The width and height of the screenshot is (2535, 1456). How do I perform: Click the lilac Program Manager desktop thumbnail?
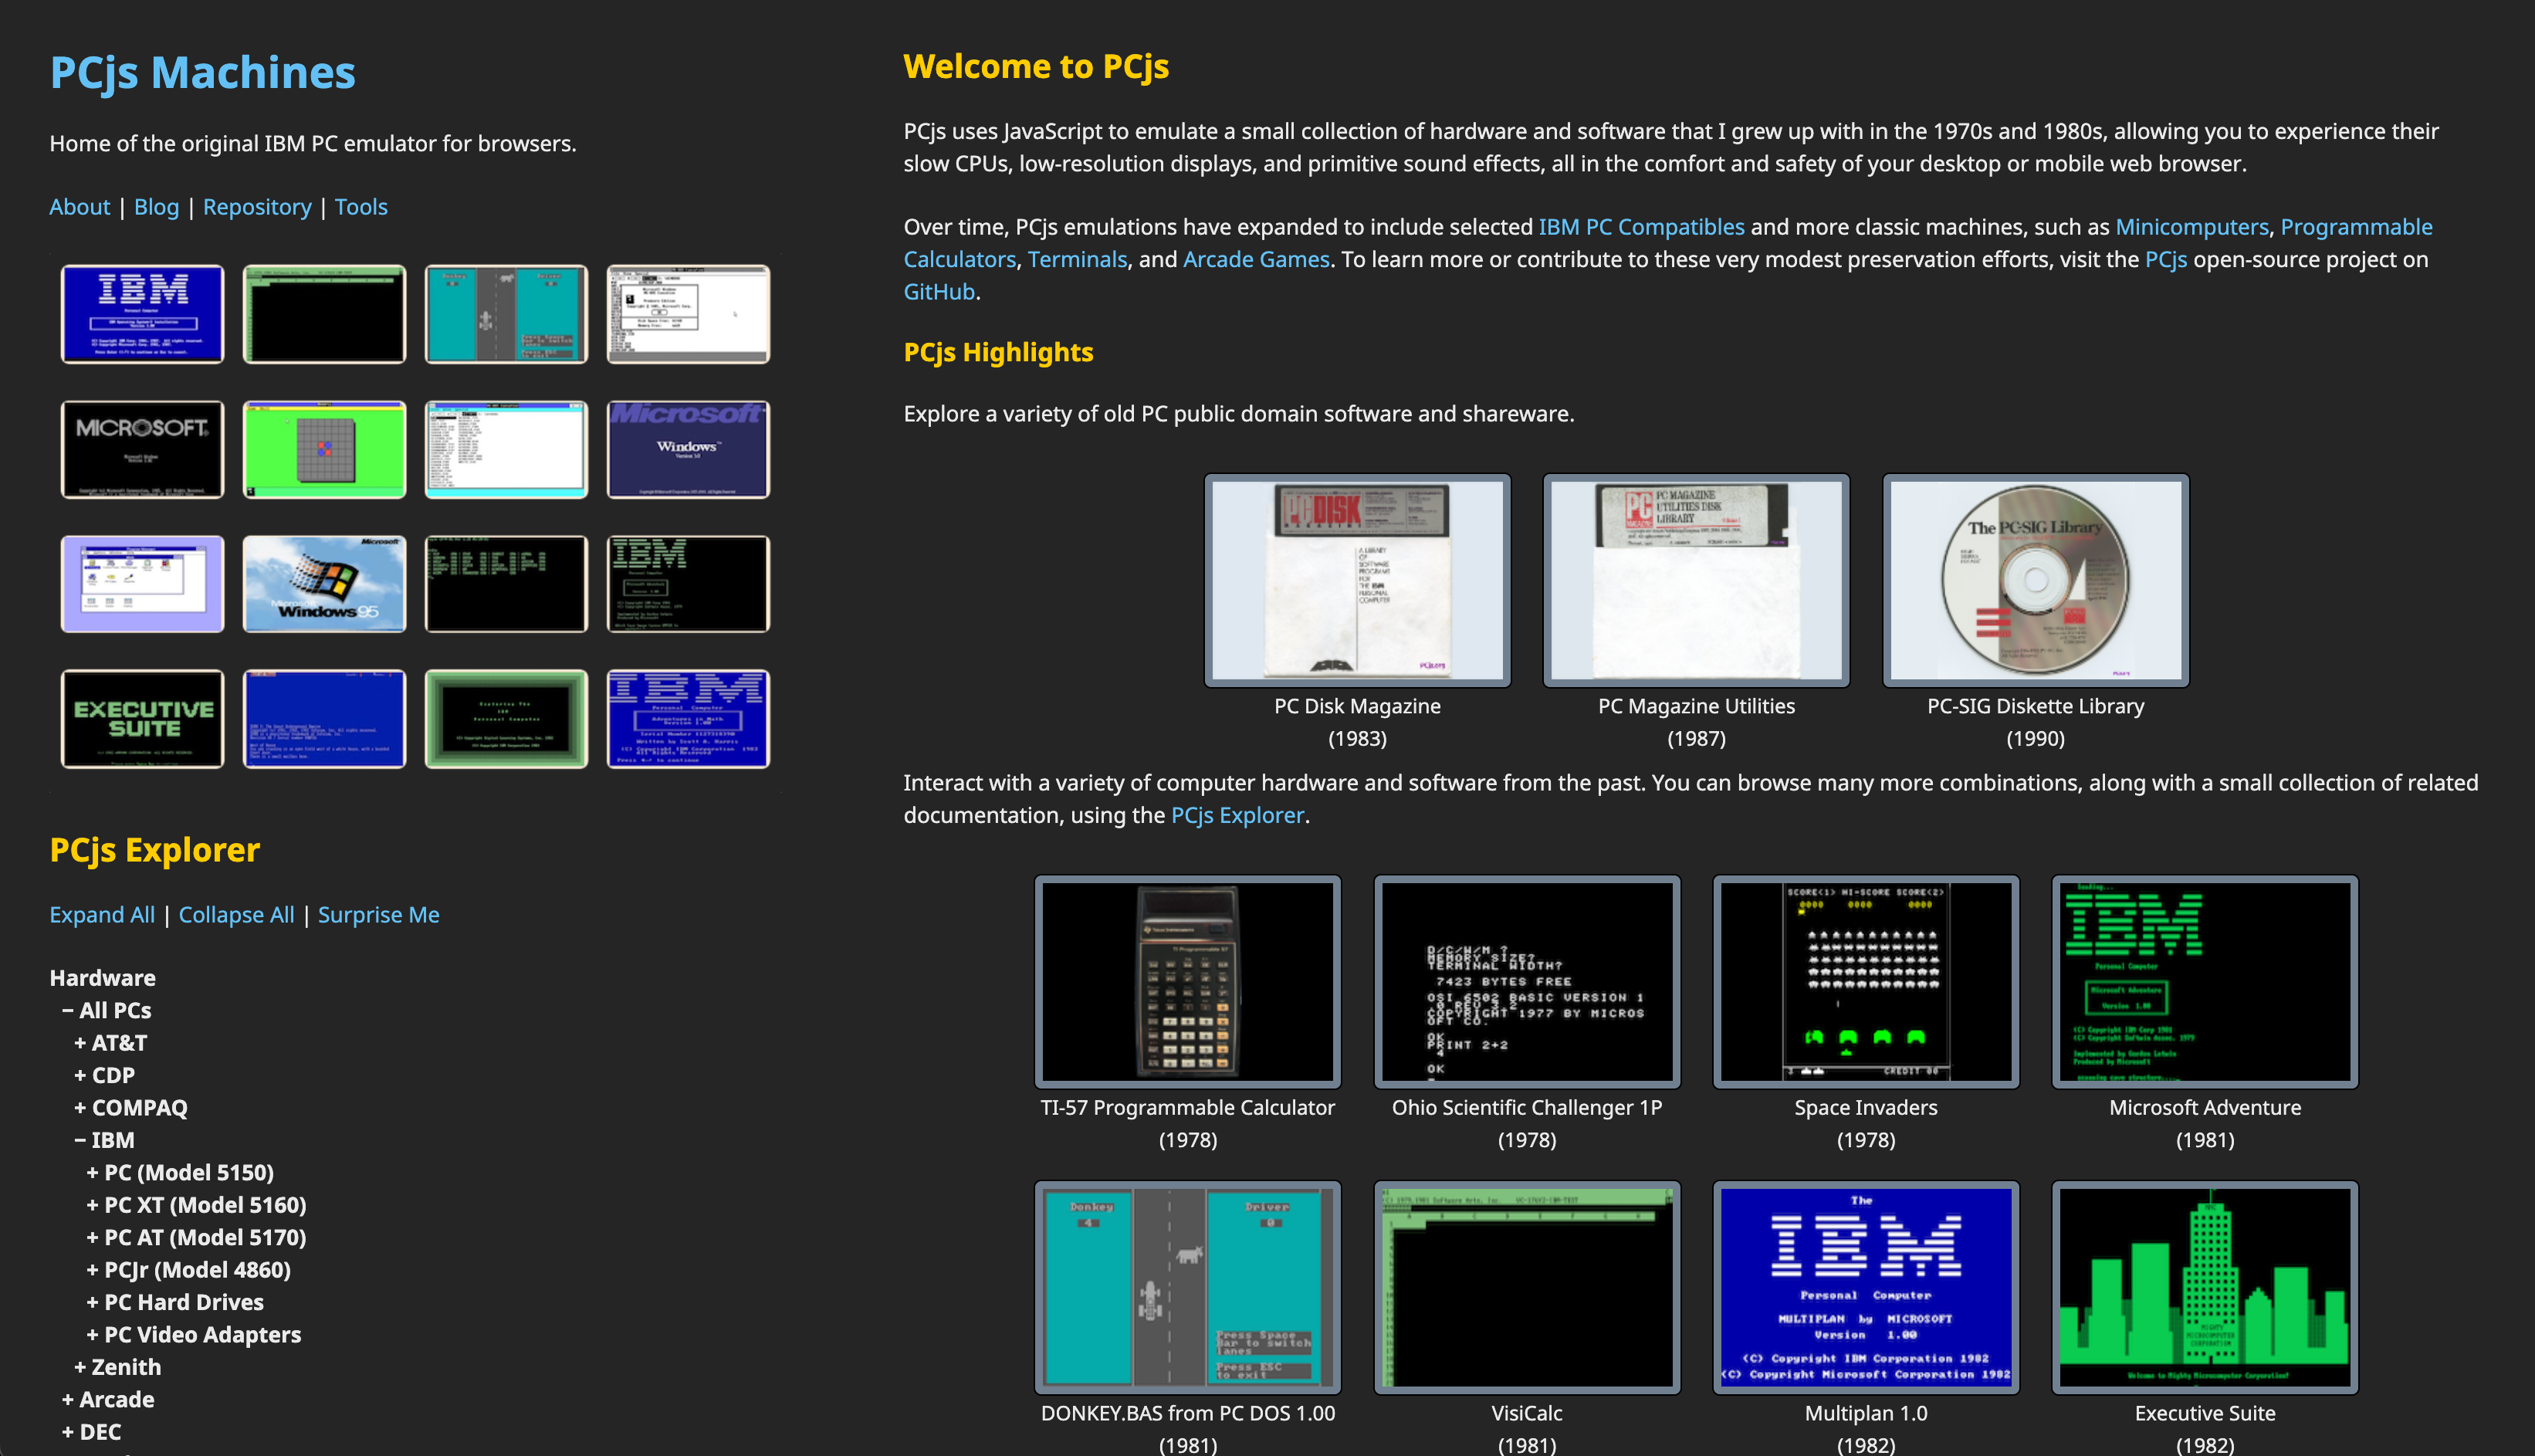[142, 584]
